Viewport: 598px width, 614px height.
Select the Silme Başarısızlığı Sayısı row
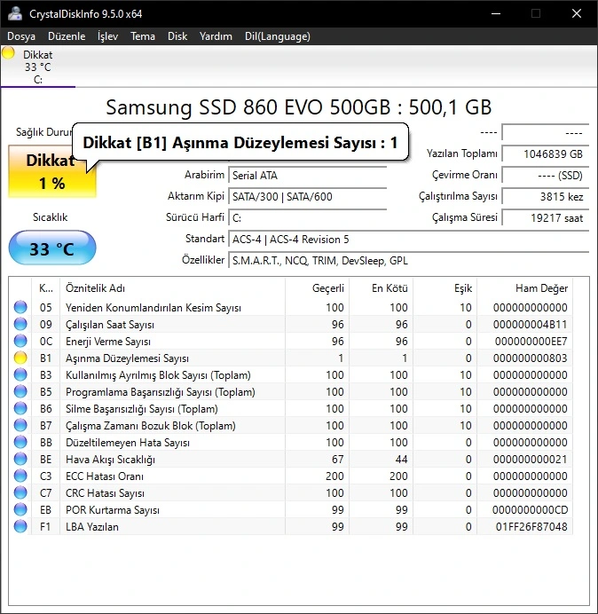pos(292,408)
